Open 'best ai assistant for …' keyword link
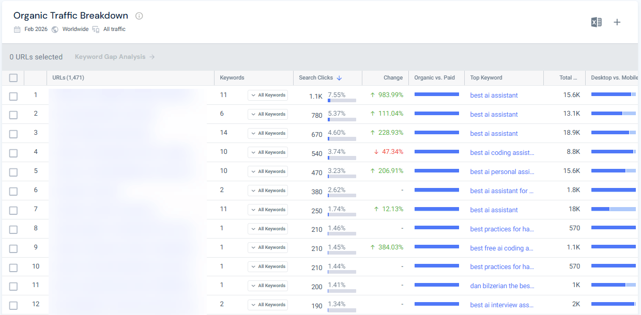The width and height of the screenshot is (641, 315). 502,191
